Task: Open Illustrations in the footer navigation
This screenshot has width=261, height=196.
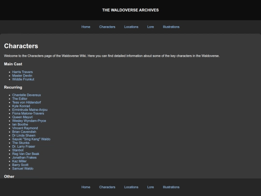Action: pos(171,187)
